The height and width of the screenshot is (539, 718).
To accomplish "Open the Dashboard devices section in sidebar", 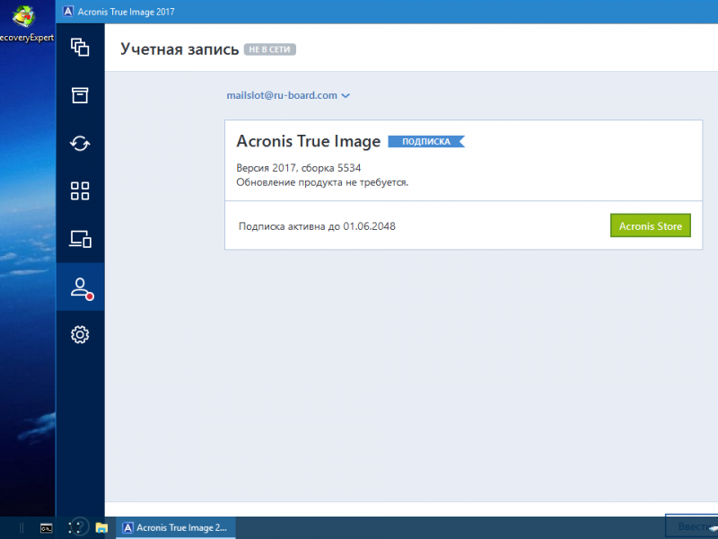I will pos(80,239).
